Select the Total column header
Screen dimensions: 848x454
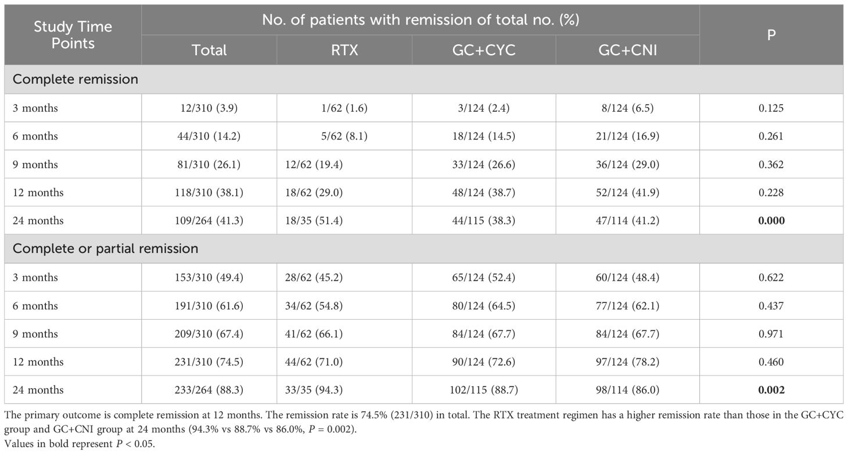tap(209, 51)
